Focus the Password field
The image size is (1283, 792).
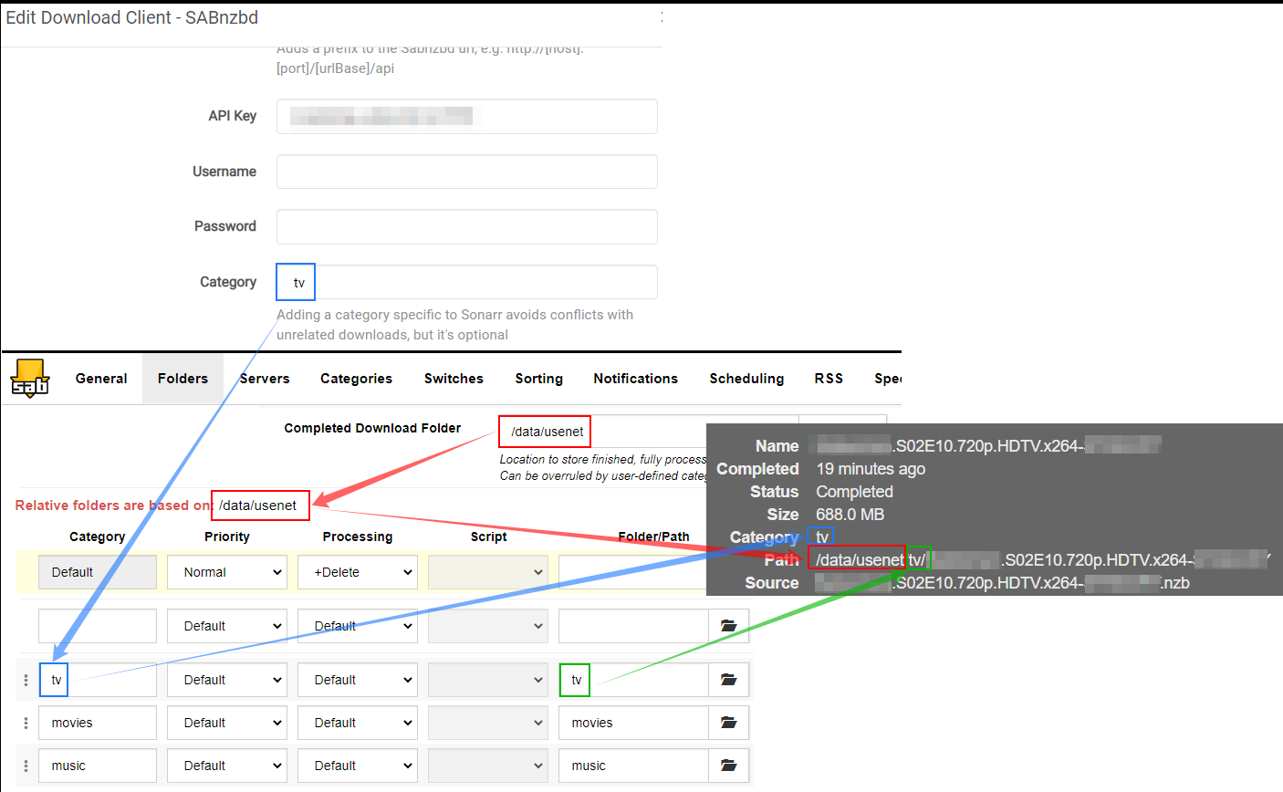[467, 226]
